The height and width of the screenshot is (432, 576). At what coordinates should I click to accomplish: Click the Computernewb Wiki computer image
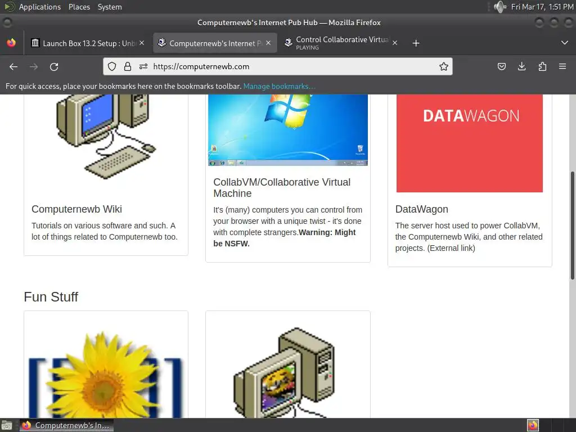106,137
